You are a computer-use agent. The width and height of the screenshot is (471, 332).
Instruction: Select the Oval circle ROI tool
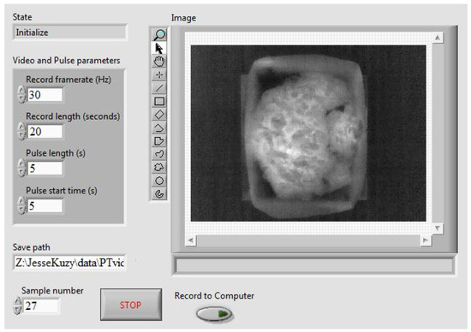coord(159,181)
